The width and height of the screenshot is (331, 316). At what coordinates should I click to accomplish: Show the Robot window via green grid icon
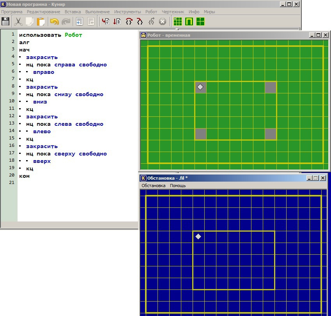tap(178, 21)
